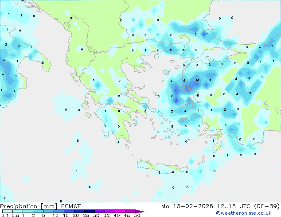Select the 30–35 mm purple swatch
The height and width of the screenshot is (217, 281).
coord(99,211)
